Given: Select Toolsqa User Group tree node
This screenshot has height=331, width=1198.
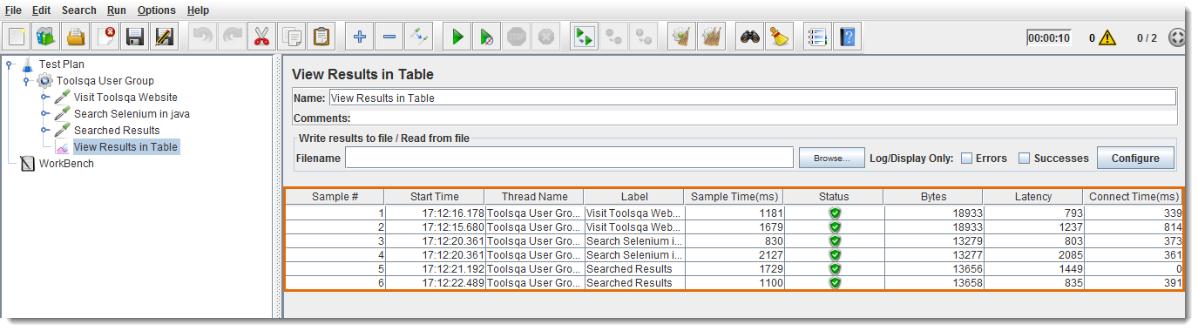Looking at the screenshot, I should [105, 80].
